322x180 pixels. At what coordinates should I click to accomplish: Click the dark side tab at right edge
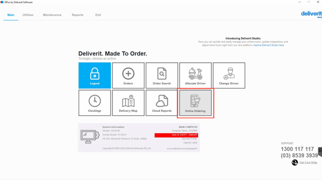[320, 152]
